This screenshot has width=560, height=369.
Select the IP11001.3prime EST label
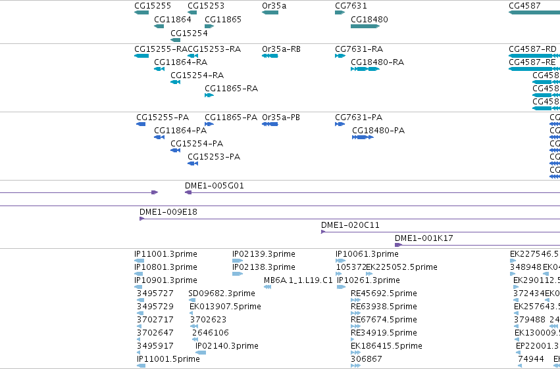coord(166,254)
